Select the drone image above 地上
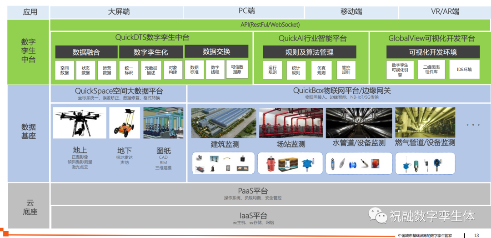 click(80, 122)
